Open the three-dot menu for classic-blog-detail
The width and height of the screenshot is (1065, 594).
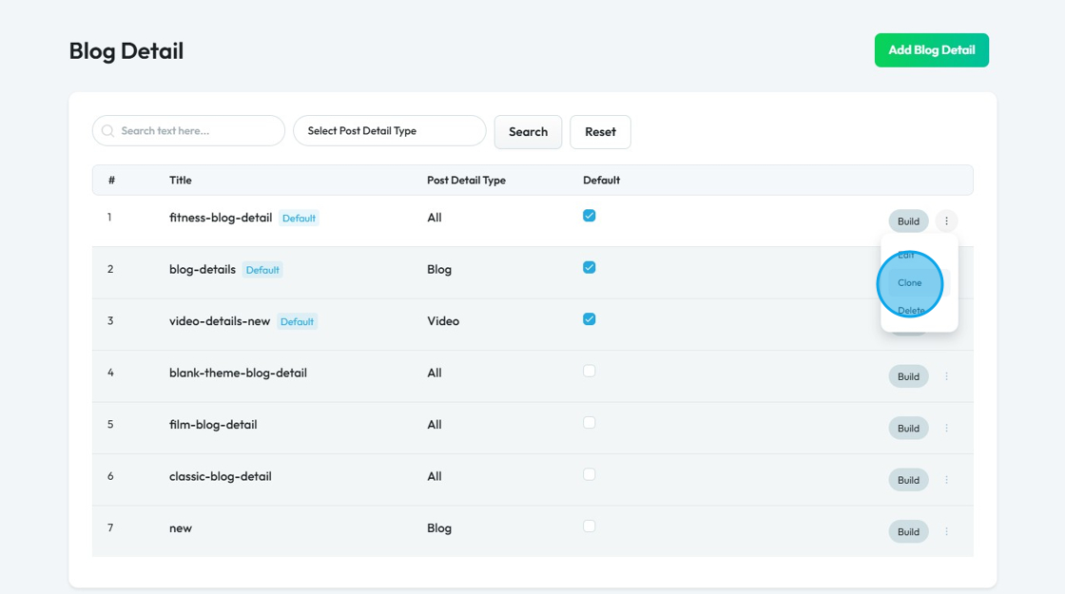point(946,480)
